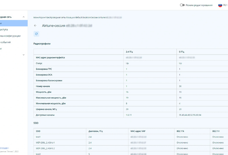Click the Up status in 2.4 ГГц column
The image size is (228, 155).
[127, 63]
